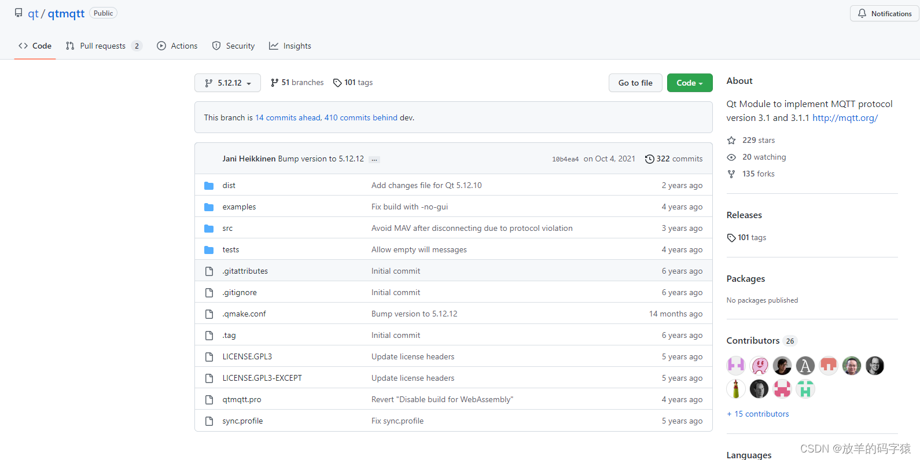This screenshot has height=460, width=920.
Task: Click the file icon for sync.profile
Action: tap(209, 421)
